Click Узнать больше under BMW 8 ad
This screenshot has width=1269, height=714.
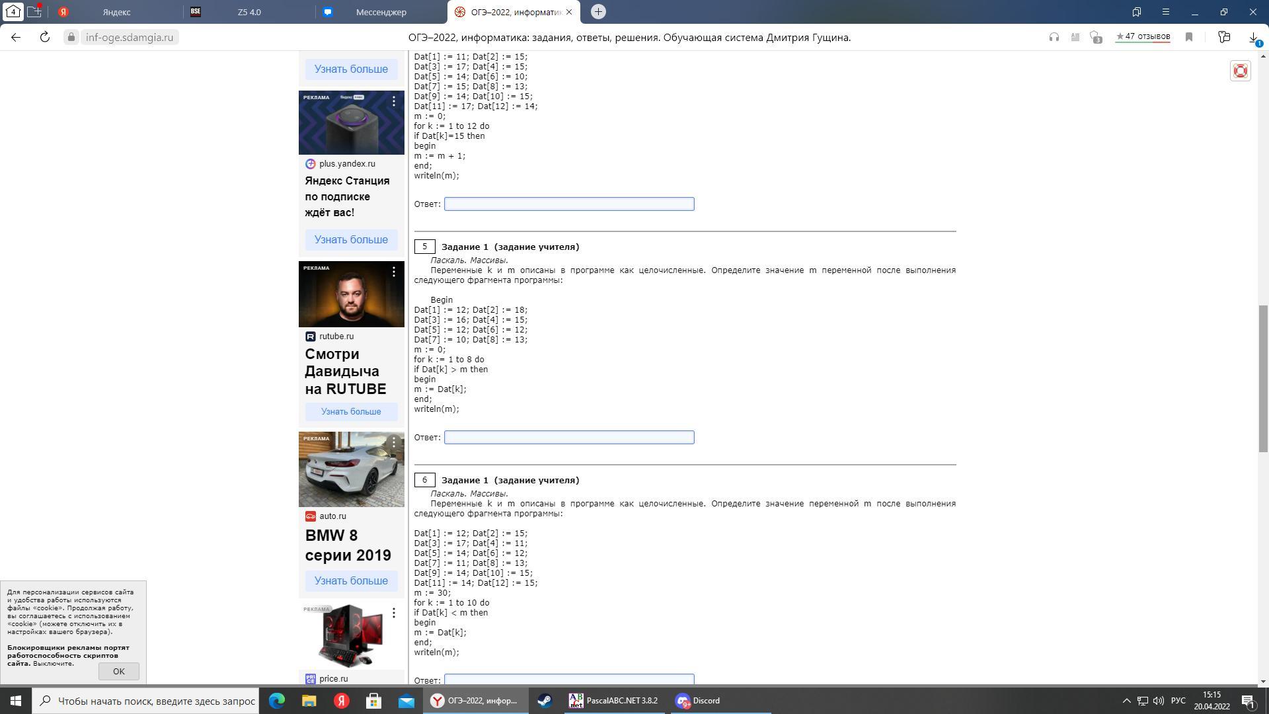(351, 581)
